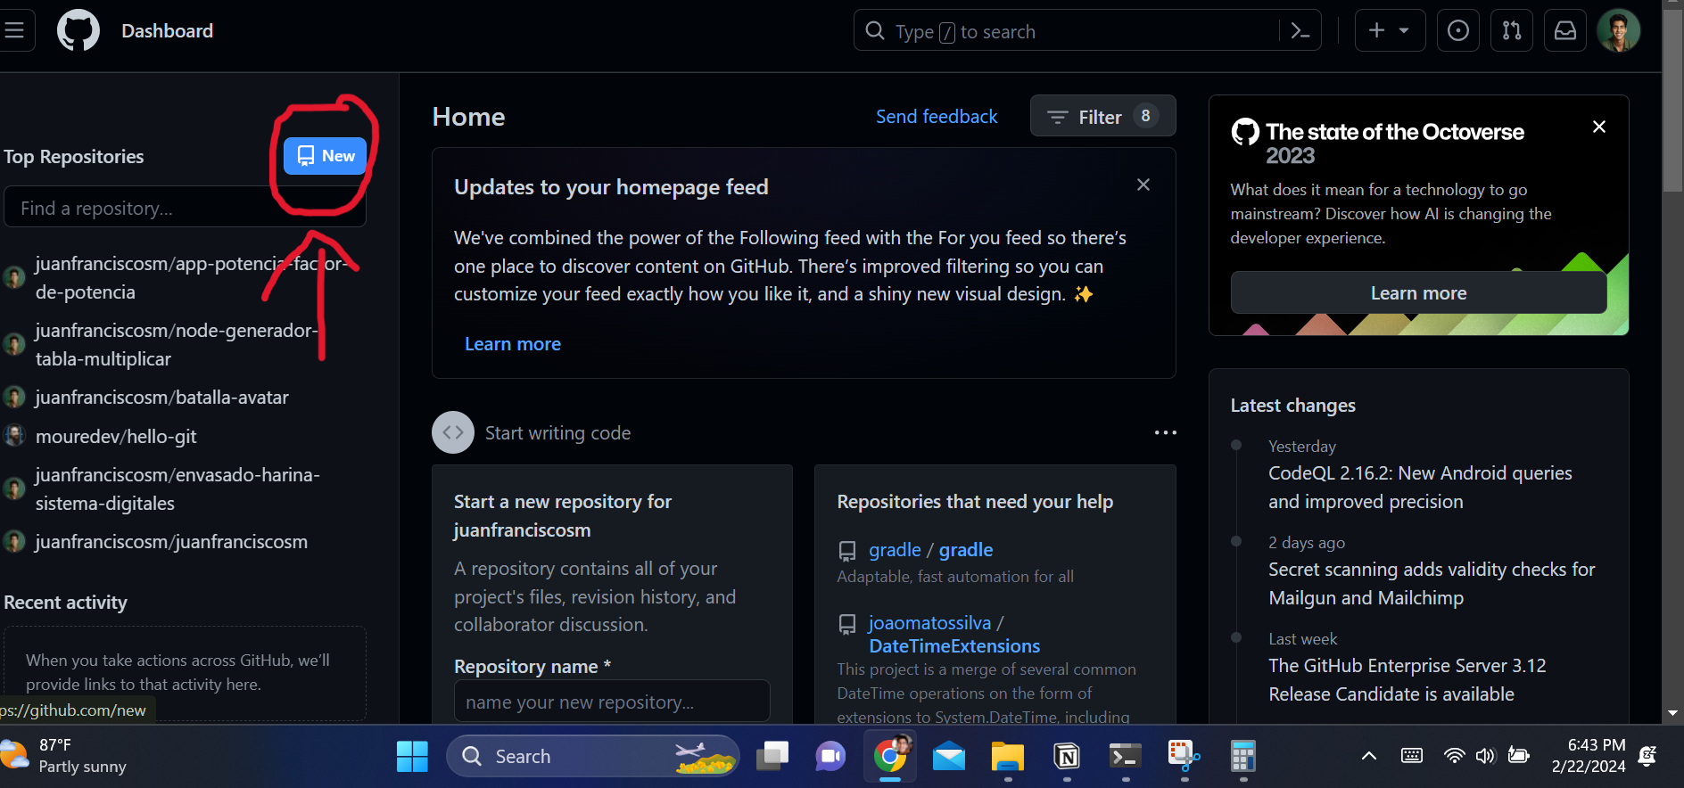Click Send feedback link
The height and width of the screenshot is (788, 1684).
tap(937, 117)
